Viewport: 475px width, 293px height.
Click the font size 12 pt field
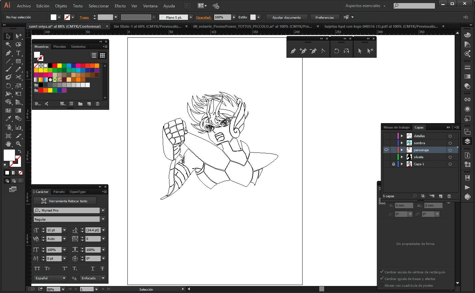(54, 230)
